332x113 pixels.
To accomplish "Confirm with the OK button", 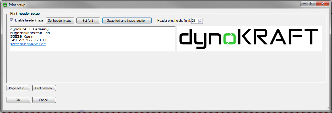I will [x=18, y=100].
